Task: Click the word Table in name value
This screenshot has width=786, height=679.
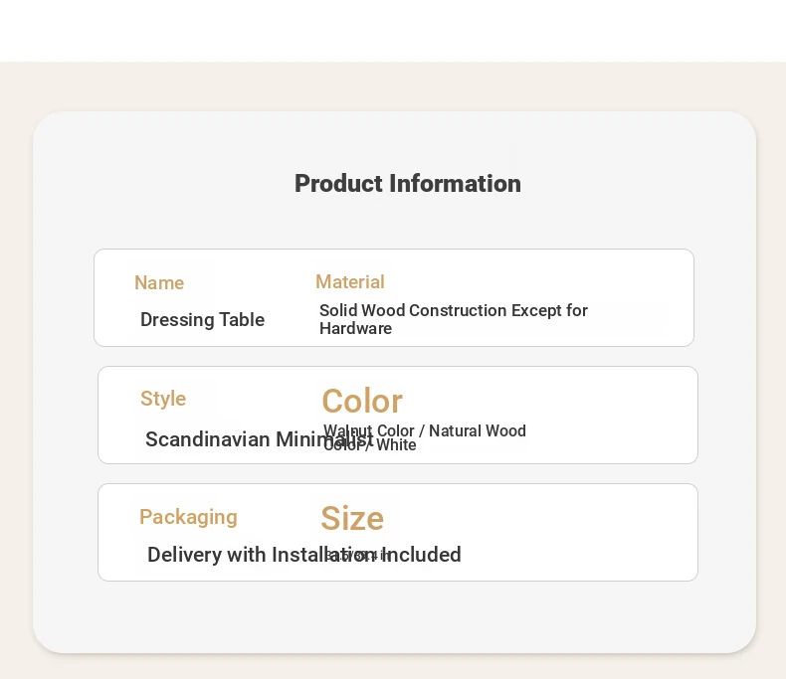Action: pyautogui.click(x=242, y=319)
